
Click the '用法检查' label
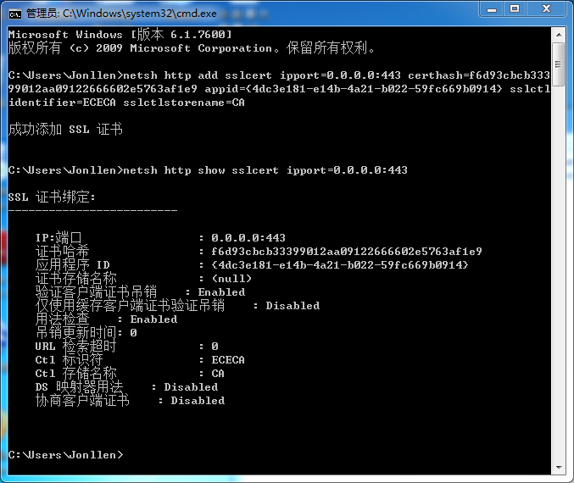click(x=62, y=319)
